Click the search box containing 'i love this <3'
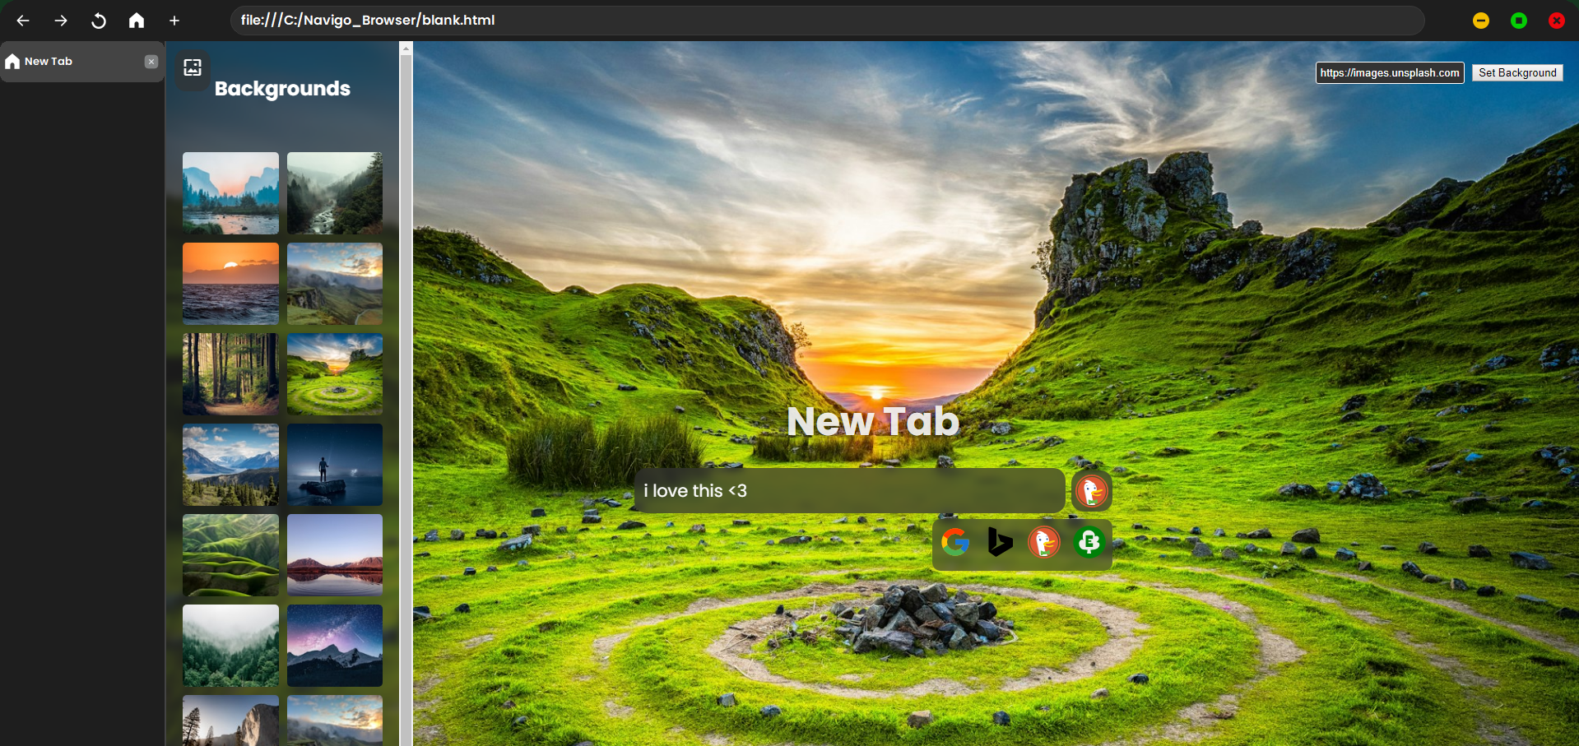This screenshot has height=746, width=1579. (848, 491)
